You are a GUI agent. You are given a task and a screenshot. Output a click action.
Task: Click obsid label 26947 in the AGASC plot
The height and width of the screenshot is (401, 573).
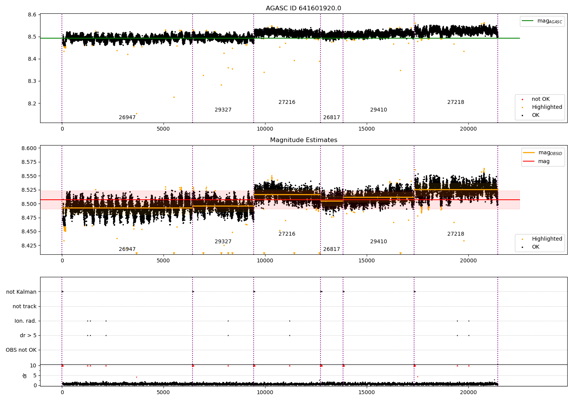click(x=127, y=118)
